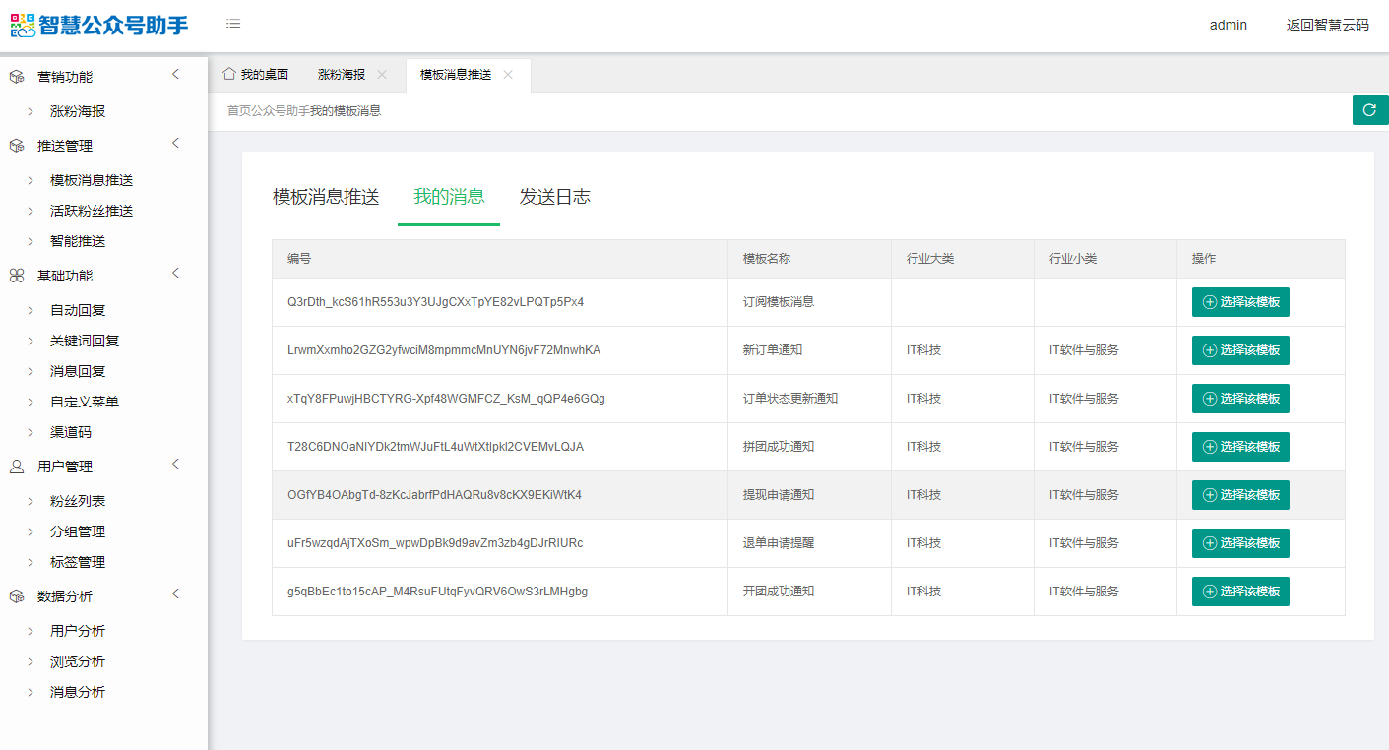Viewport: 1389px width, 750px height.
Task: Collapse the 推送管理 section chevron
Action: 175,144
